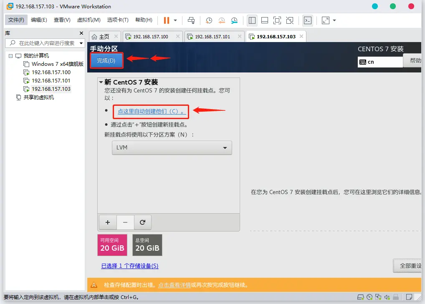Open the console view terminal icon
The width and height of the screenshot is (425, 304).
(x=308, y=20)
